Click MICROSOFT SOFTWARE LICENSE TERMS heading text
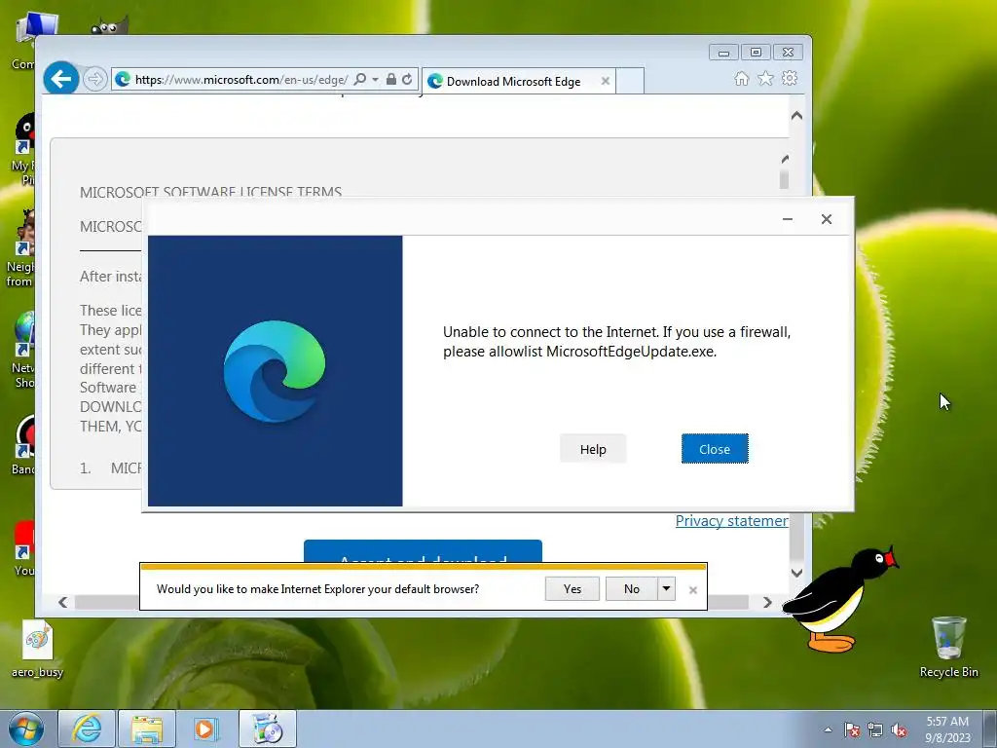 pyautogui.click(x=210, y=192)
